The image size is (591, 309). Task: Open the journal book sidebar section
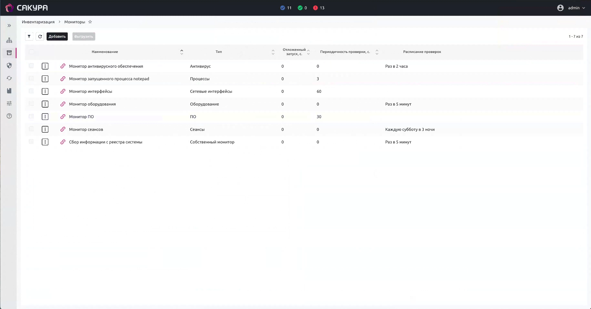(9, 91)
